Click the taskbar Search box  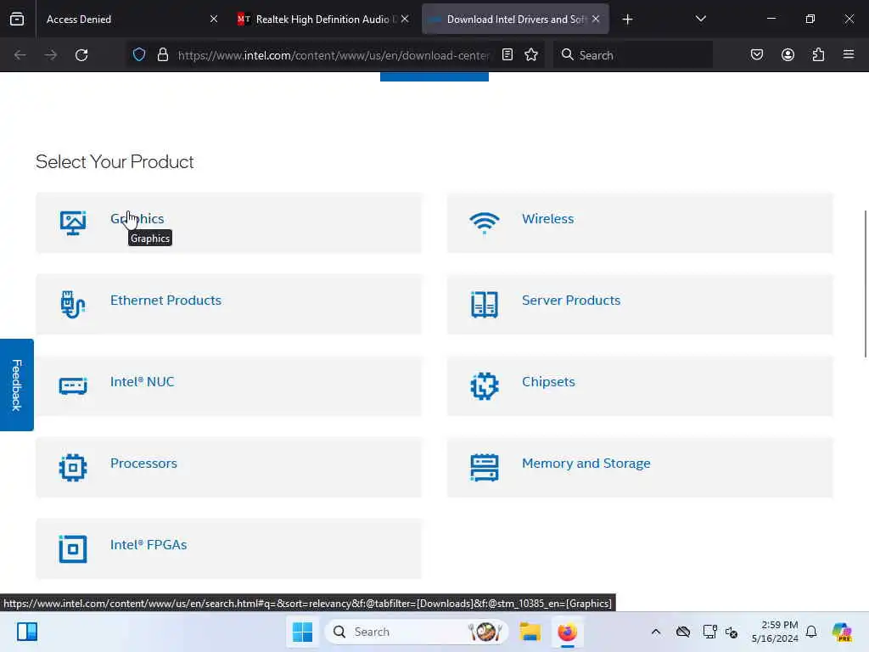(416, 632)
